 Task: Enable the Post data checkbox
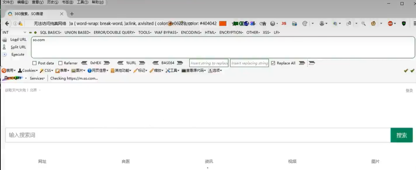(34, 63)
